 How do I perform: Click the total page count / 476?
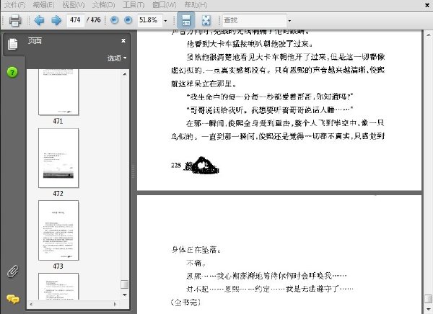tap(94, 20)
